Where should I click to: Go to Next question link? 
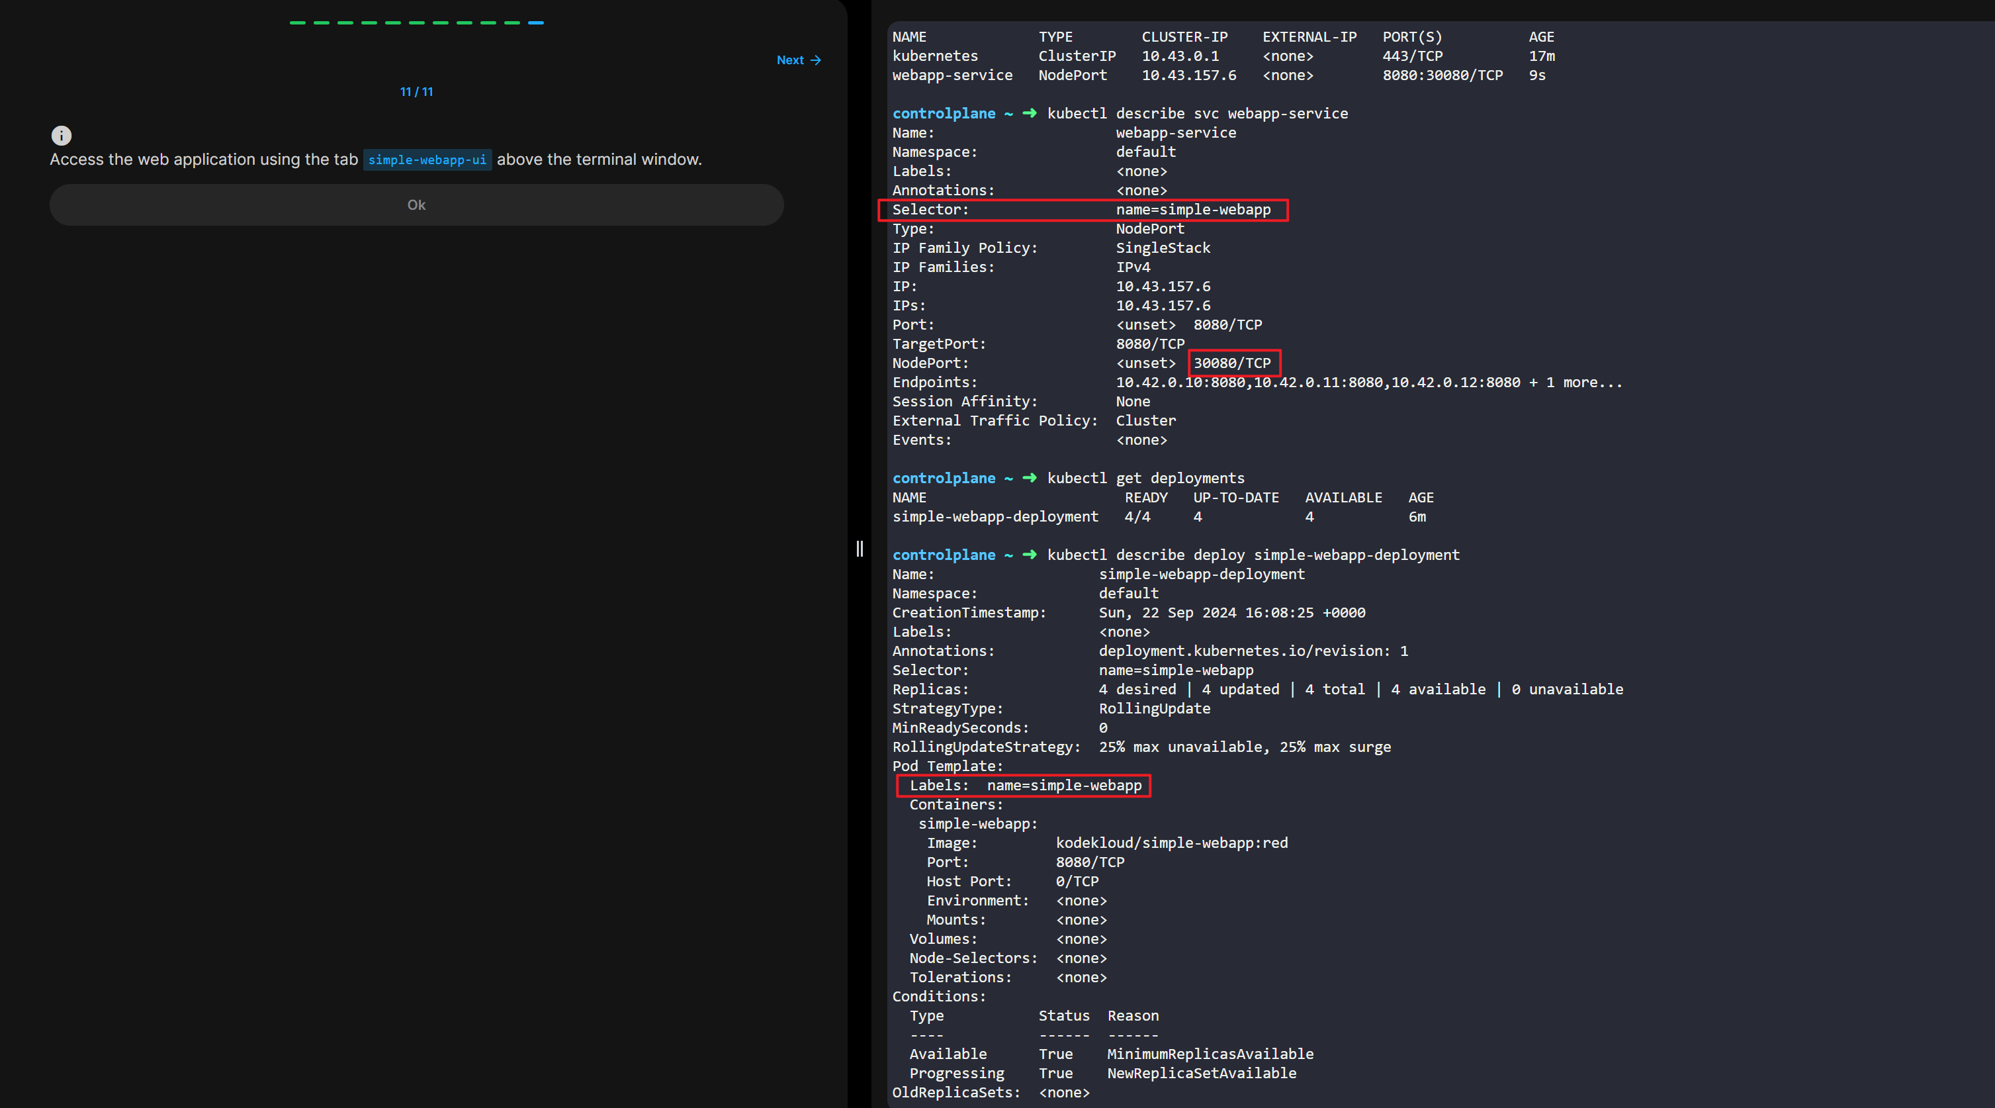point(790,60)
